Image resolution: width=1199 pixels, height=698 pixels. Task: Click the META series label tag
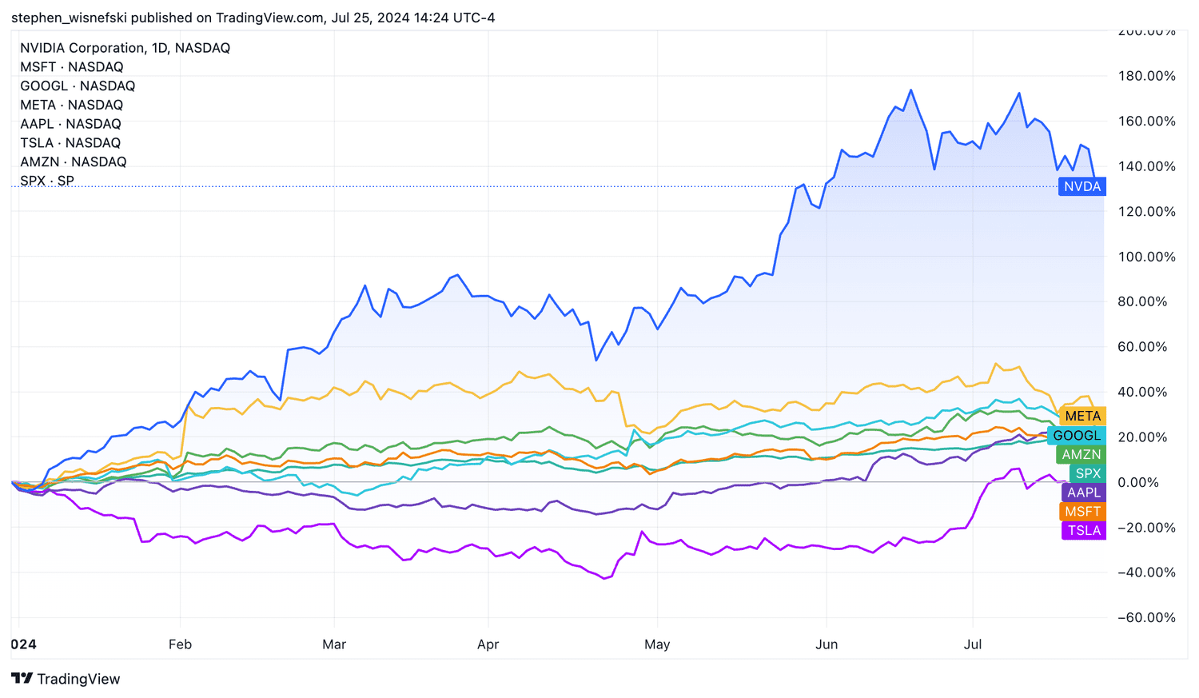1082,416
